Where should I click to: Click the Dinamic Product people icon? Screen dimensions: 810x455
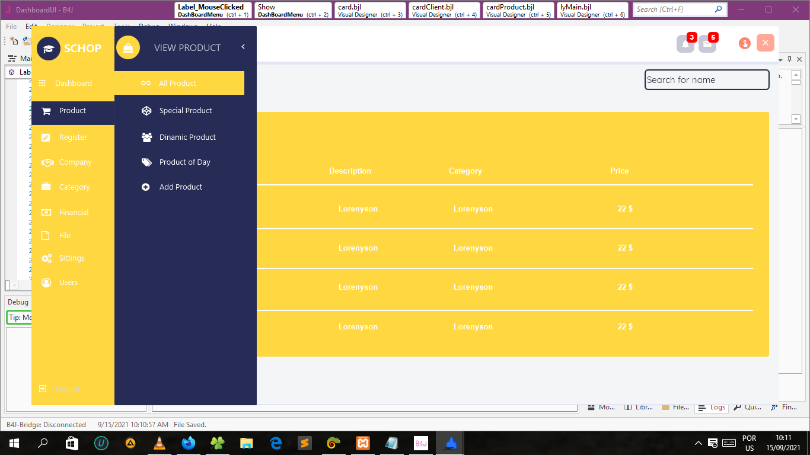point(146,137)
